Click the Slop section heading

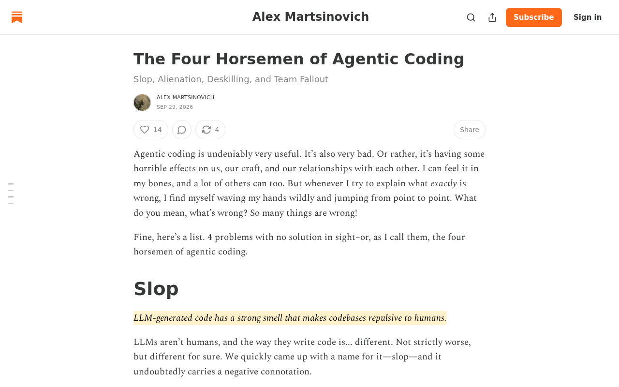click(156, 289)
